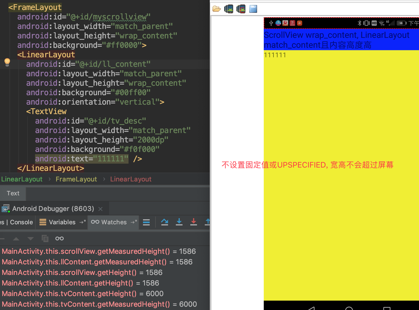Click the @+id/myscrollview id value

coord(109,17)
